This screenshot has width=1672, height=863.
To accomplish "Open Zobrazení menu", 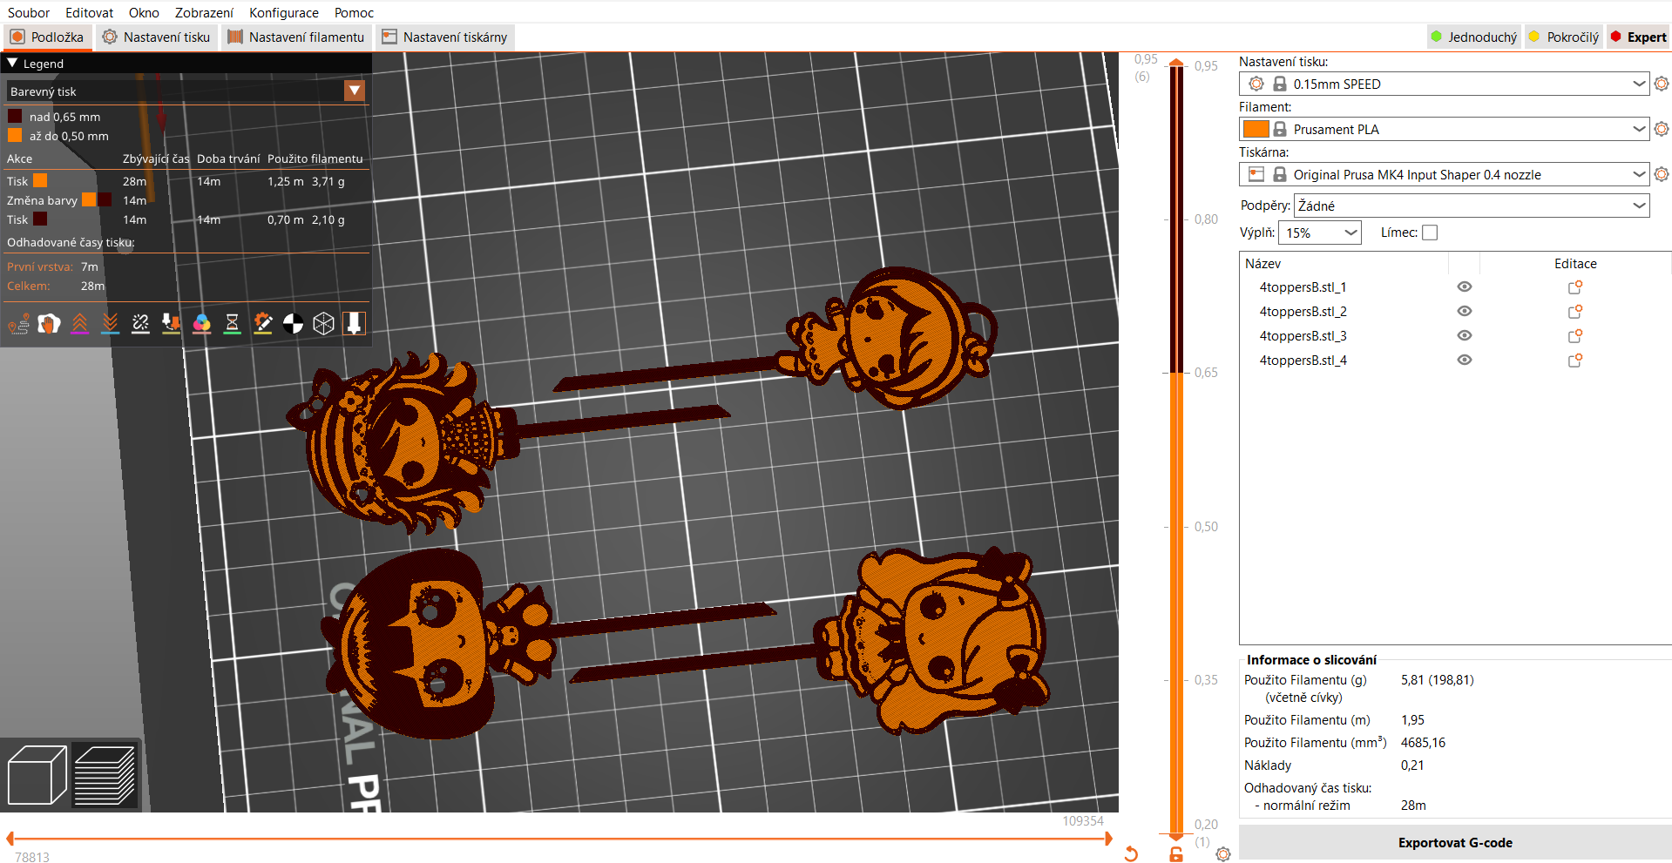I will coord(204,12).
